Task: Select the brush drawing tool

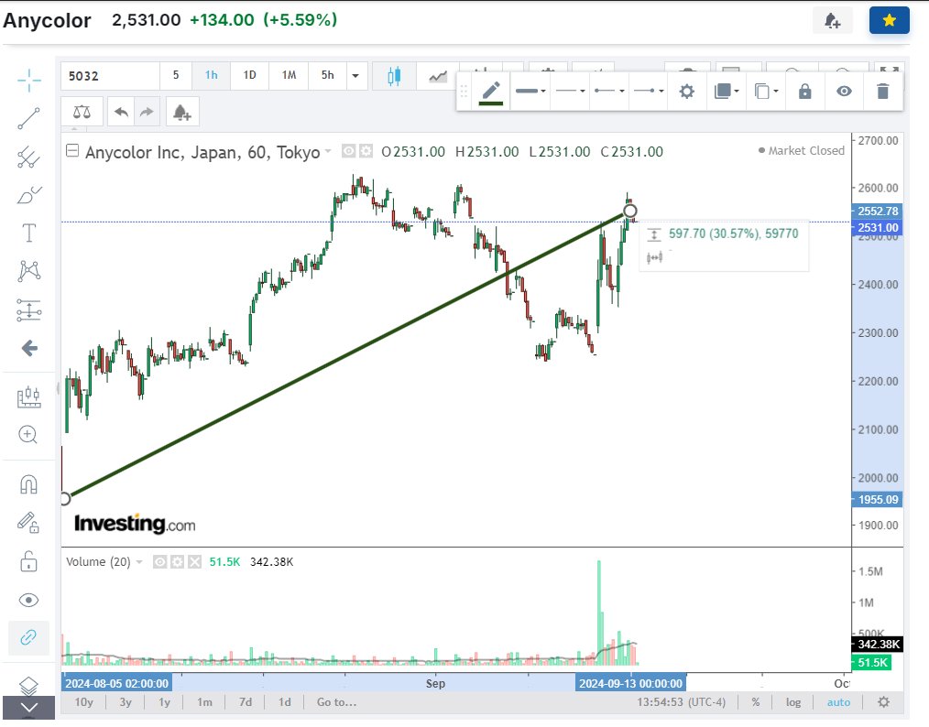Action: tap(28, 195)
